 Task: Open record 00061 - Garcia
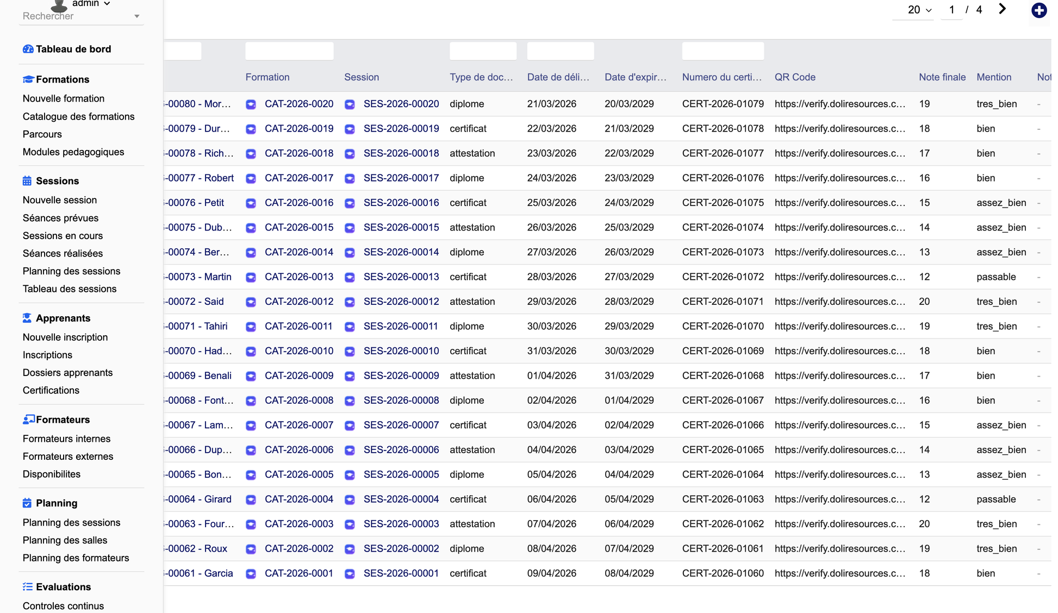198,573
